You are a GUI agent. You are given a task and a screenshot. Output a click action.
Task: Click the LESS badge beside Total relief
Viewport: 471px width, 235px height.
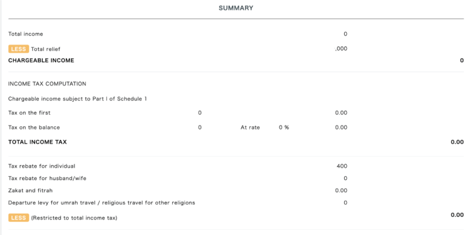tap(19, 49)
